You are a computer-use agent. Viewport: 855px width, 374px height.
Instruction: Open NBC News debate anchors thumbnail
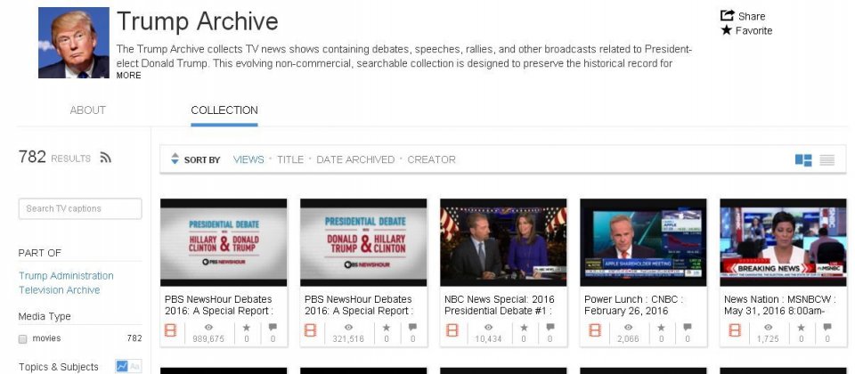[503, 242]
